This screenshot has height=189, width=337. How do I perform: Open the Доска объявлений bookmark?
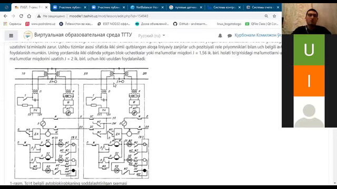152,24
